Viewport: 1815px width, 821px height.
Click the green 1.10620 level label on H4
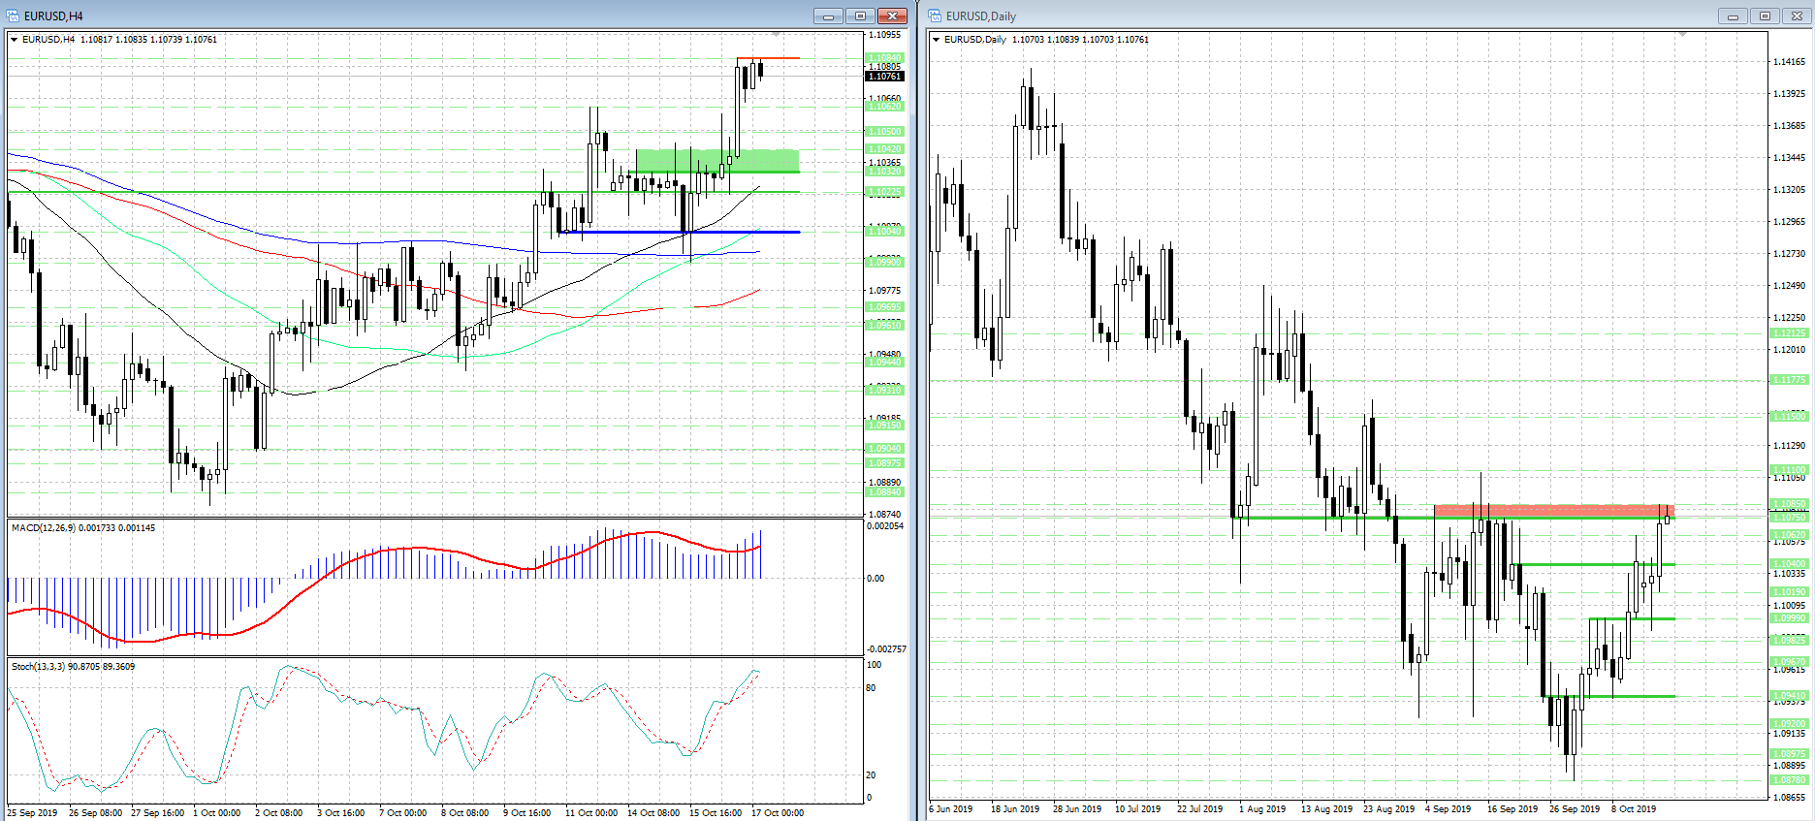click(x=884, y=107)
